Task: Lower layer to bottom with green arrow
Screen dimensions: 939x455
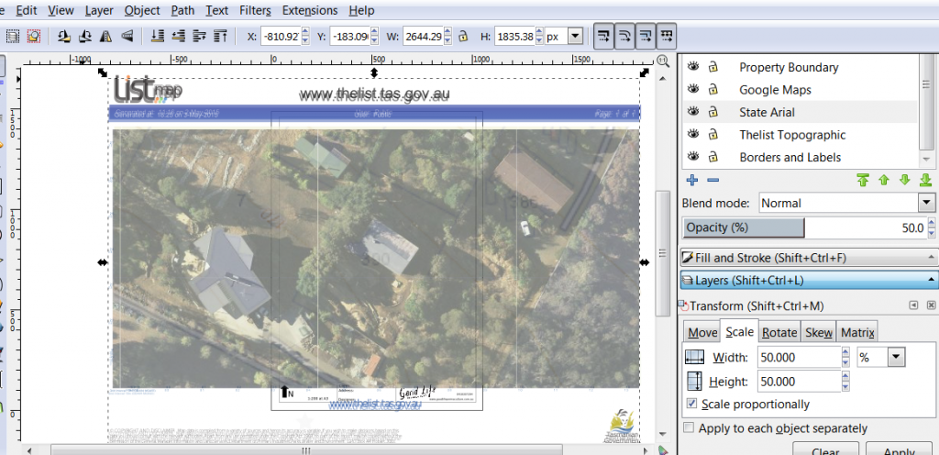Action: [x=925, y=181]
